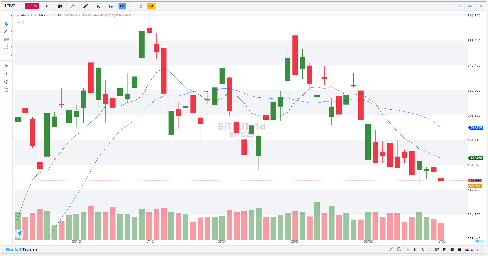
Task: Toggle drawings visibility with eye icon
Action: click(6, 74)
